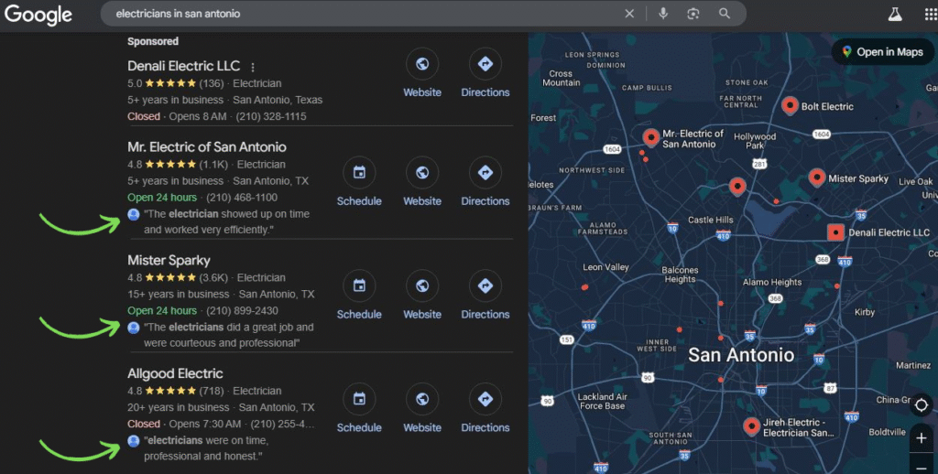Get directions to Mister Sparky
This screenshot has width=938, height=474.
485,285
